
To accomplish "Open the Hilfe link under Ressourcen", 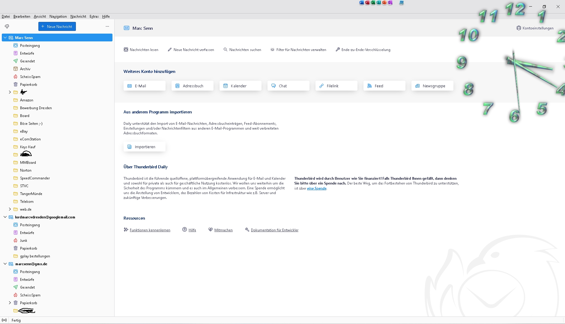I will (x=192, y=230).
